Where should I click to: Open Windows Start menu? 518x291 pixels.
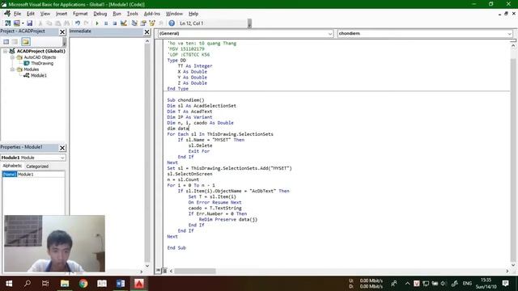click(9, 284)
